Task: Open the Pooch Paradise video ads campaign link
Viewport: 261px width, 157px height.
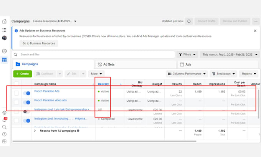Action: tap(50, 100)
